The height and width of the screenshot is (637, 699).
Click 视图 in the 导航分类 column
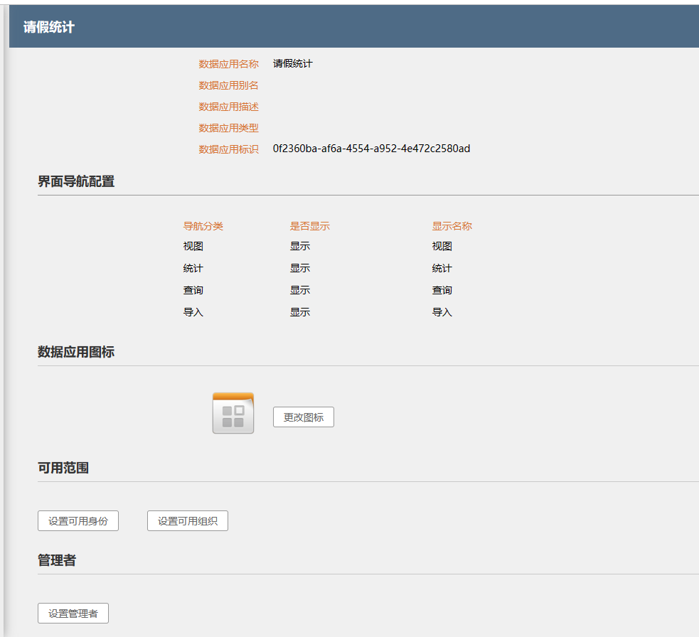(193, 246)
